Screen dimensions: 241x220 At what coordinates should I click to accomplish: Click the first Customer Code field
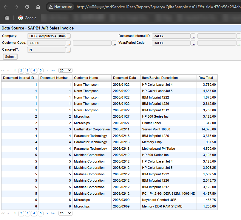pos(47,43)
